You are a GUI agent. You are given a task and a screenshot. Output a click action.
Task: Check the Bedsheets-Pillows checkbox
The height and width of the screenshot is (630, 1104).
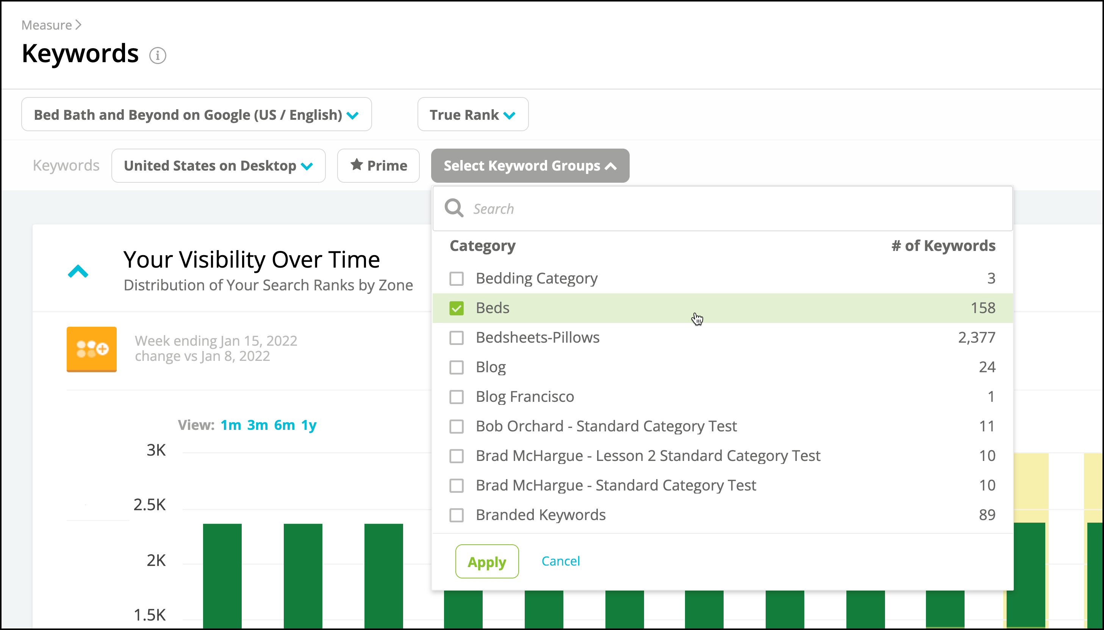(456, 337)
